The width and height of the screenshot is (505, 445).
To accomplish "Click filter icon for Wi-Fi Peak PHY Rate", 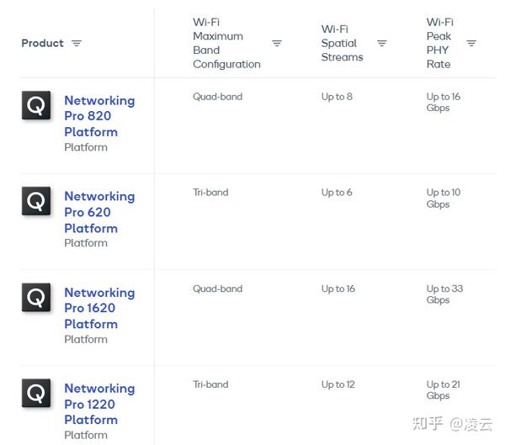I will [x=471, y=43].
